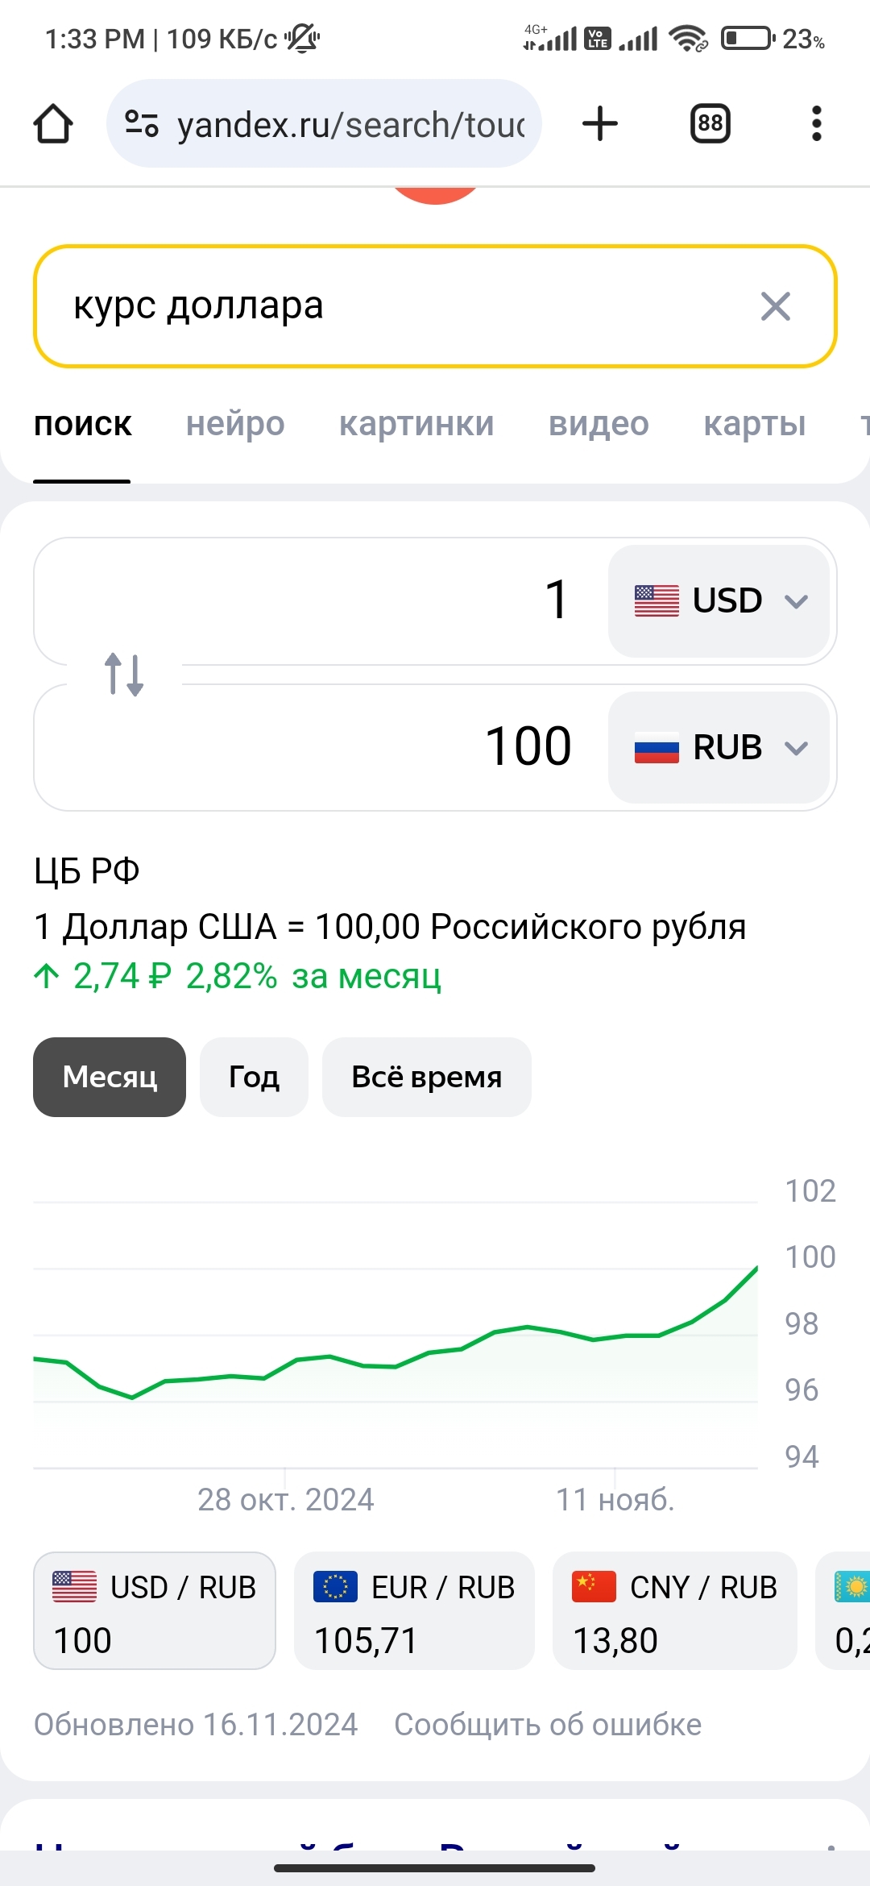Select the EUR / RUB pair card

tap(414, 1610)
